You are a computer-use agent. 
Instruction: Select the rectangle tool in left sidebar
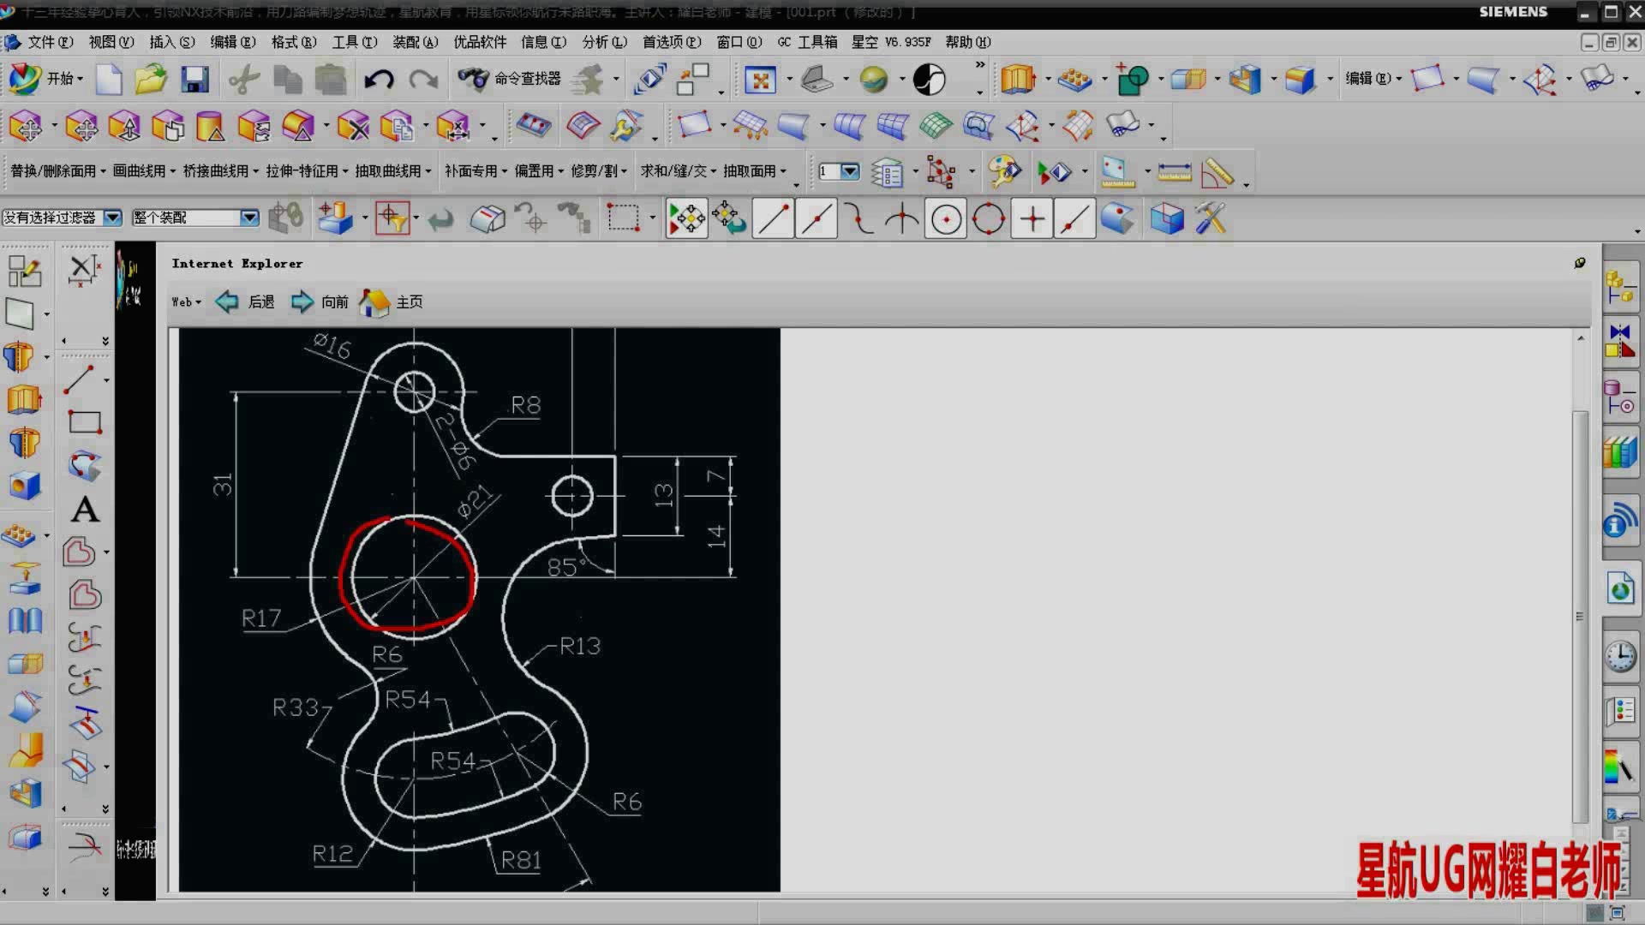pyautogui.click(x=84, y=422)
